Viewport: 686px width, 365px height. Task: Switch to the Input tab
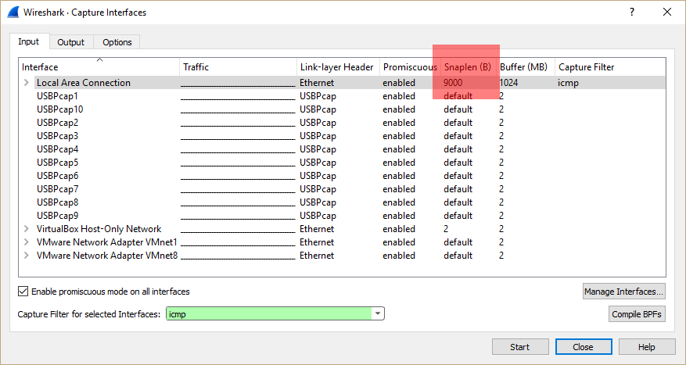click(x=29, y=41)
